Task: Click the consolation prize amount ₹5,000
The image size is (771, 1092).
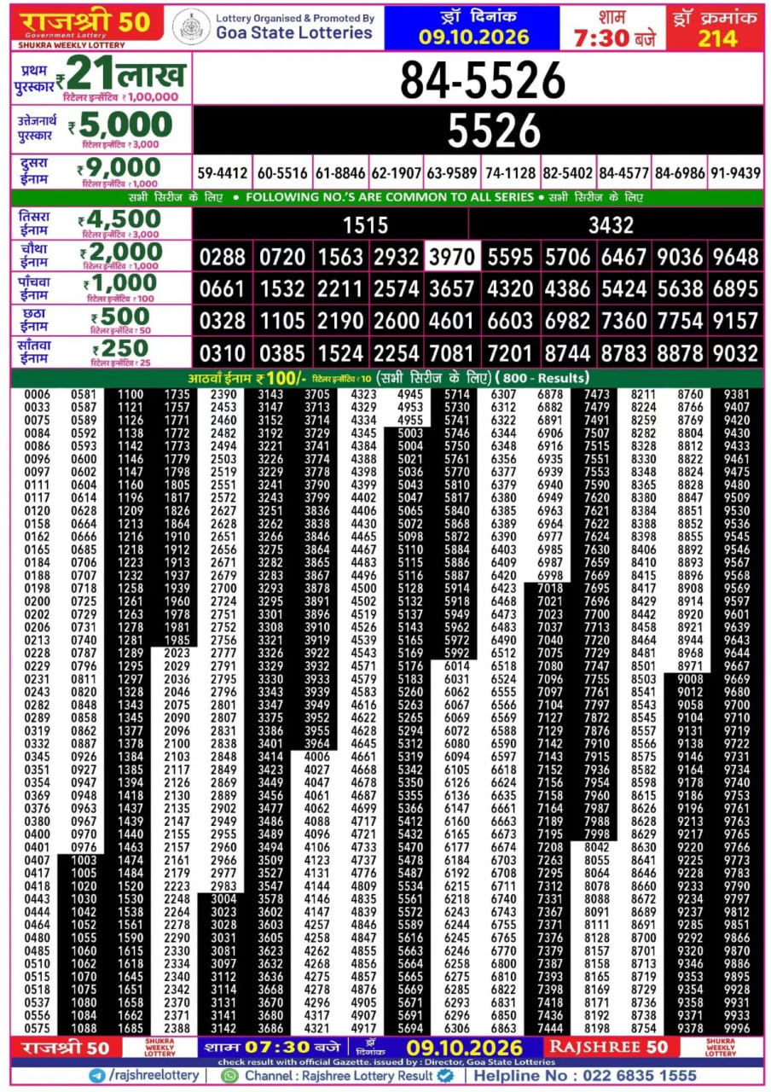Action: pyautogui.click(x=120, y=125)
